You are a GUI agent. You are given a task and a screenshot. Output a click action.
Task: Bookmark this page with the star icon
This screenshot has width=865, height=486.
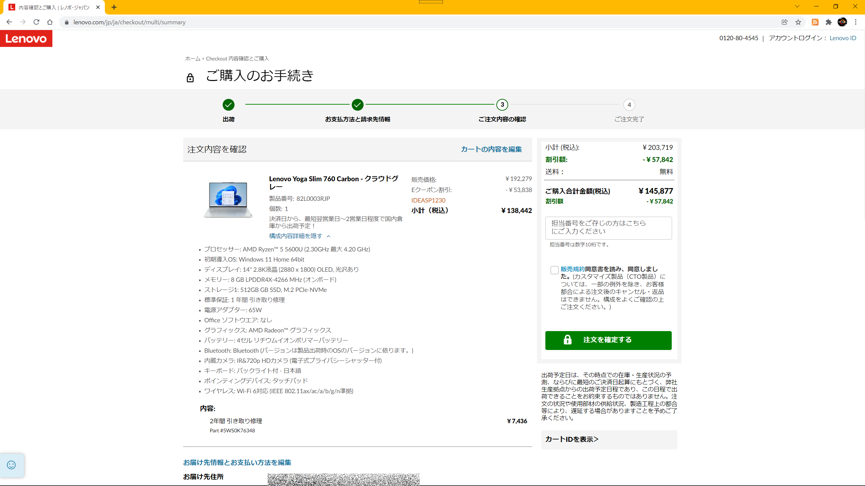pos(798,22)
